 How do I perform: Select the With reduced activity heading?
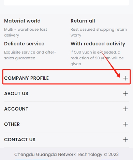pos(98,44)
